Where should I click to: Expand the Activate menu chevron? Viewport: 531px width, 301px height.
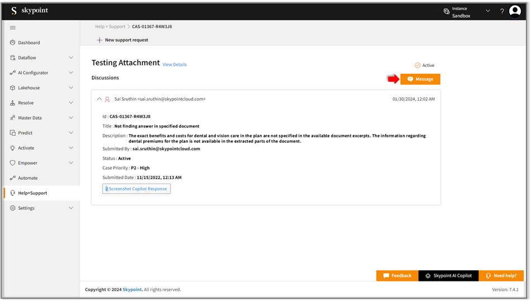click(71, 148)
